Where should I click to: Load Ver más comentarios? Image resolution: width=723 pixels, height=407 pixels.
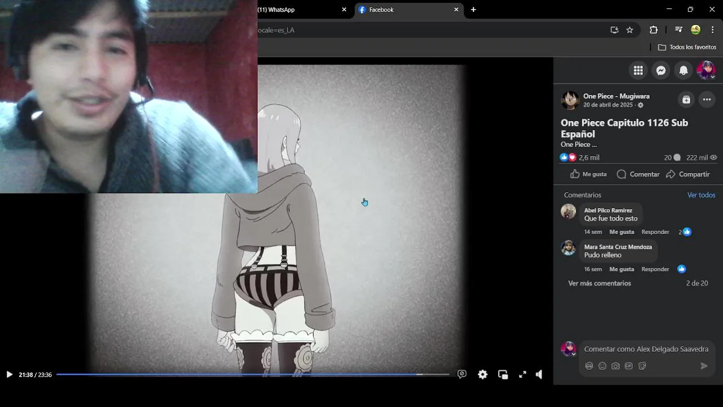coord(599,283)
